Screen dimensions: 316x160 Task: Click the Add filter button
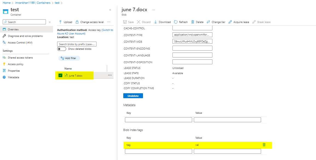point(69,58)
